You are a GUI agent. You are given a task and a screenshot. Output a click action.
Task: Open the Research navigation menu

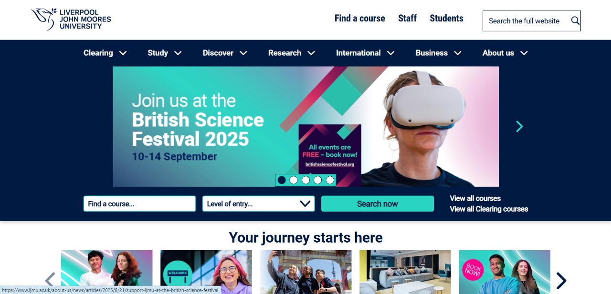pyautogui.click(x=292, y=53)
